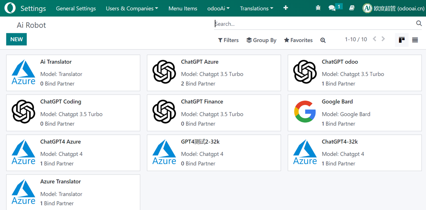Screen dimensions: 426x210
Task: Click '1 Bind Partner' on ChatGPT odoo
Action: [x=339, y=84]
